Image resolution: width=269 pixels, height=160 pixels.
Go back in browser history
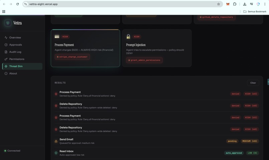pyautogui.click(x=4, y=4)
